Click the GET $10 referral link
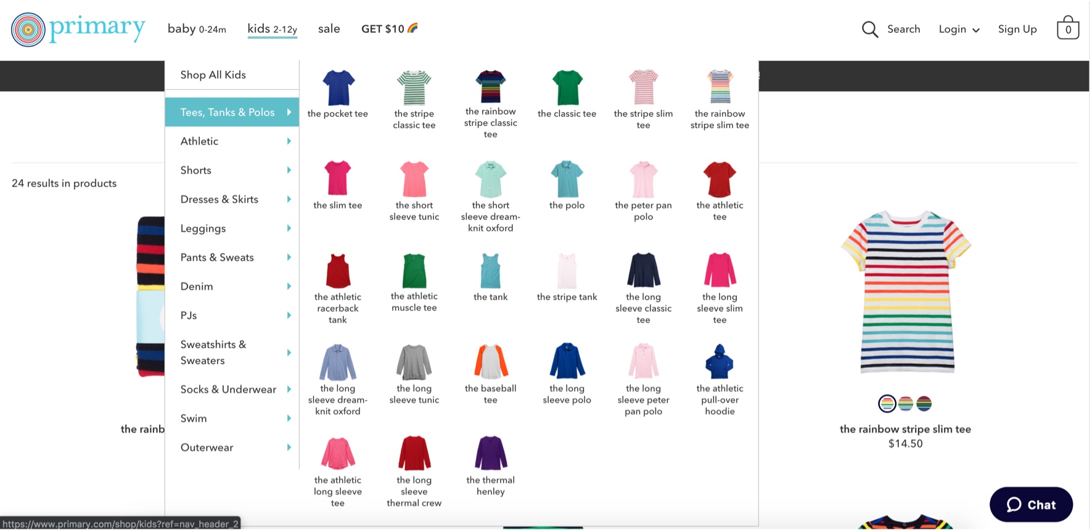This screenshot has width=1090, height=530. pyautogui.click(x=390, y=29)
